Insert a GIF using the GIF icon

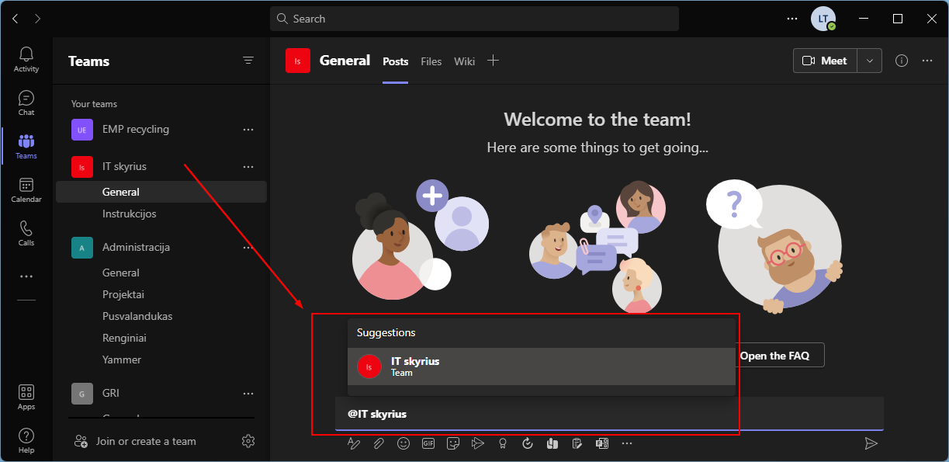(428, 443)
